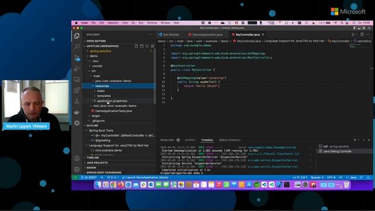Viewport: 375px width, 211px height.
Task: Change Spaces: 4 indentation setting
Action: coord(317,177)
